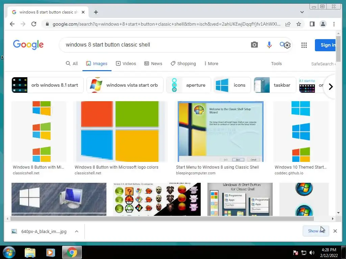Open the 60 start buttons collection thumbnail

click(157, 199)
